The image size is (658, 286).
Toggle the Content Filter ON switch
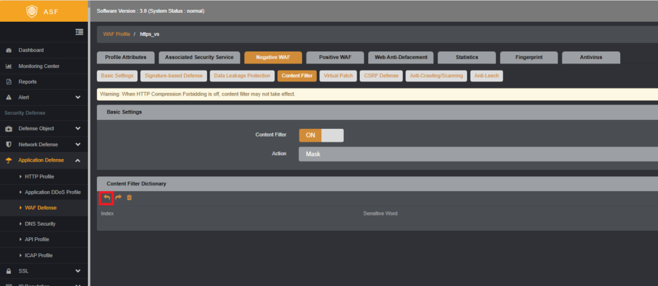pos(321,135)
